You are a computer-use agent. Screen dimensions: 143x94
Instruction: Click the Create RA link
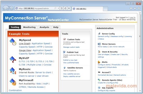102,83
